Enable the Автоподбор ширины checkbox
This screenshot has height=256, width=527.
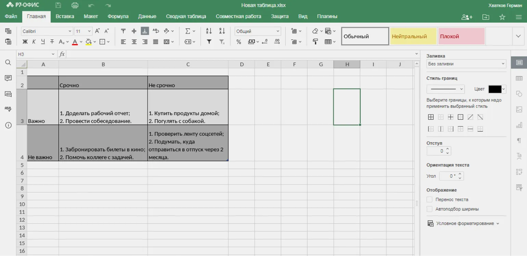(x=429, y=209)
